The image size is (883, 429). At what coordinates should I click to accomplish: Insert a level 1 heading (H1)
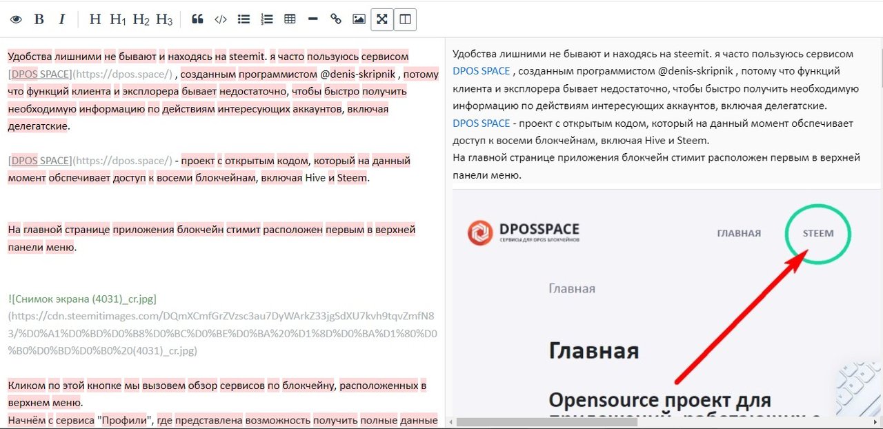[x=118, y=19]
